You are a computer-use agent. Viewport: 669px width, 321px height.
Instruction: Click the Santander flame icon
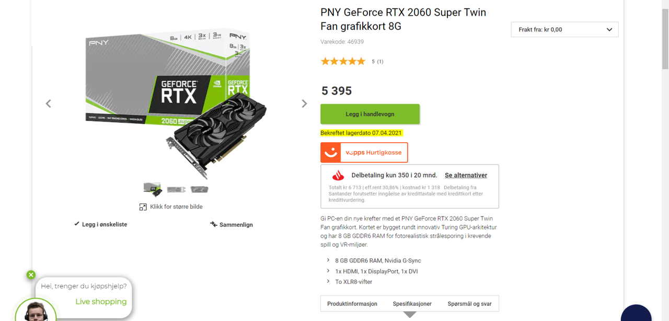338,176
